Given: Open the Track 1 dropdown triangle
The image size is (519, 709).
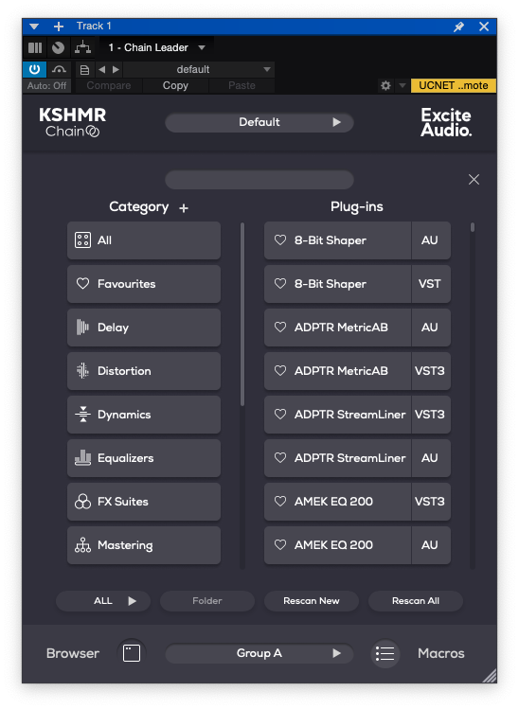Looking at the screenshot, I should click(34, 27).
